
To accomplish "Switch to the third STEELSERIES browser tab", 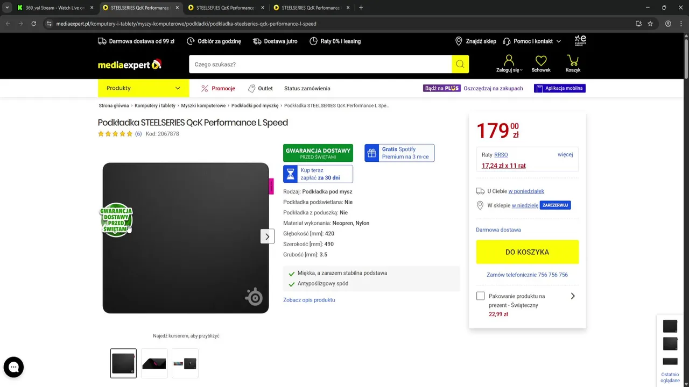I will click(225, 8).
